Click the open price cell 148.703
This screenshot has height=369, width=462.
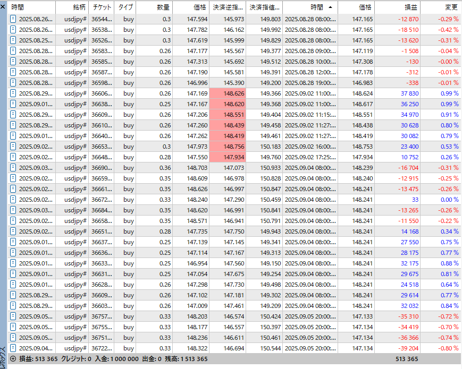(191, 168)
